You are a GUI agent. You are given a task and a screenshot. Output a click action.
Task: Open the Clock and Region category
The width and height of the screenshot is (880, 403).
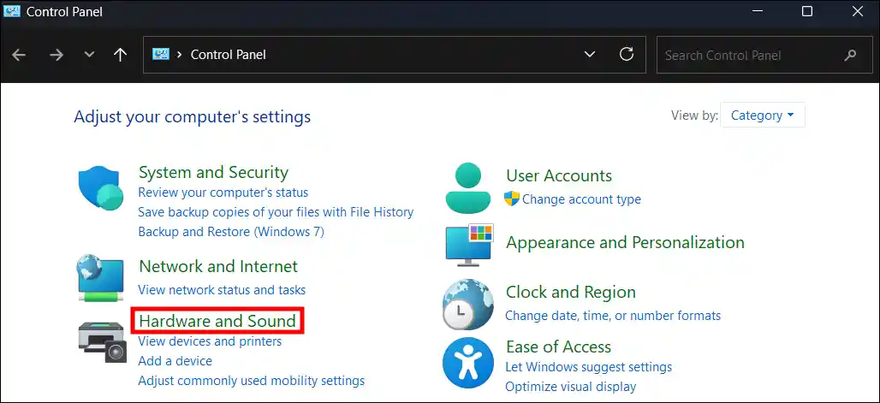(571, 292)
